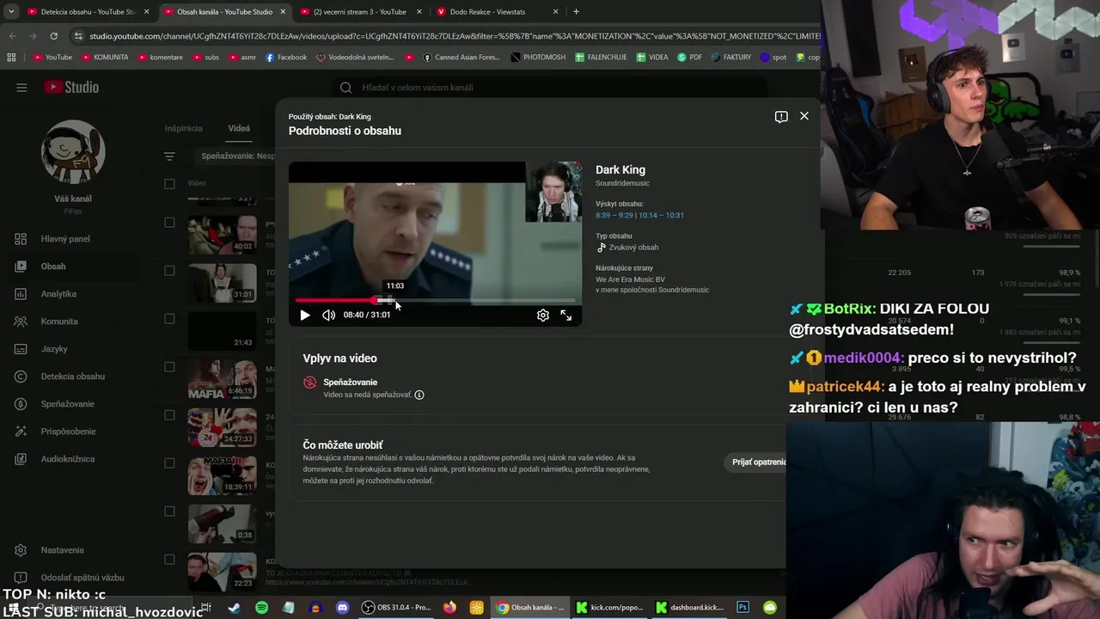1100x619 pixels.
Task: Switch to the Inšpirácia tab
Action: pyautogui.click(x=183, y=128)
